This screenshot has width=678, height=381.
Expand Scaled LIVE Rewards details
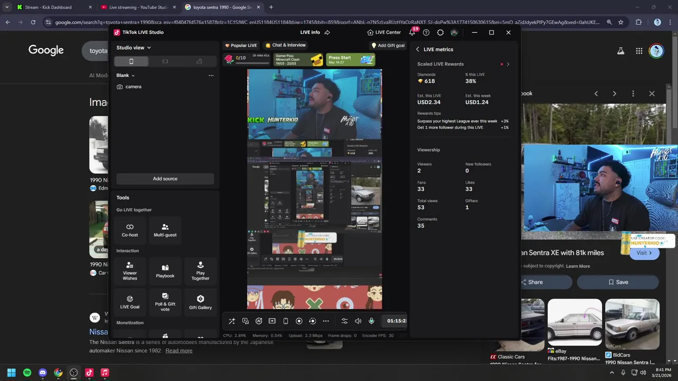508,64
